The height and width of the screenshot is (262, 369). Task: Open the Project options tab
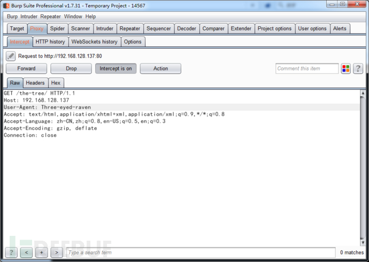(275, 29)
